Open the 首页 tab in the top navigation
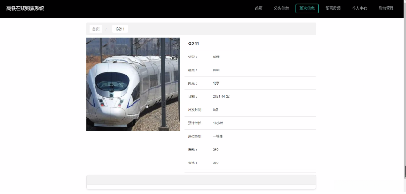 pos(259,8)
